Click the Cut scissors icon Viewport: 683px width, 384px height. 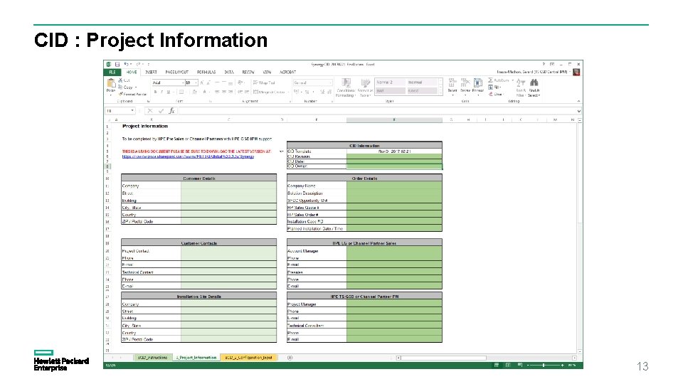121,80
